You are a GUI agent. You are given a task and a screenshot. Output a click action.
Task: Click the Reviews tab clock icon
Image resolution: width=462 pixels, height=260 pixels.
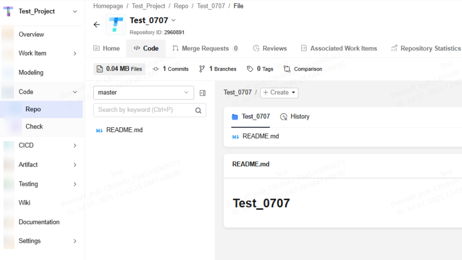pos(256,48)
